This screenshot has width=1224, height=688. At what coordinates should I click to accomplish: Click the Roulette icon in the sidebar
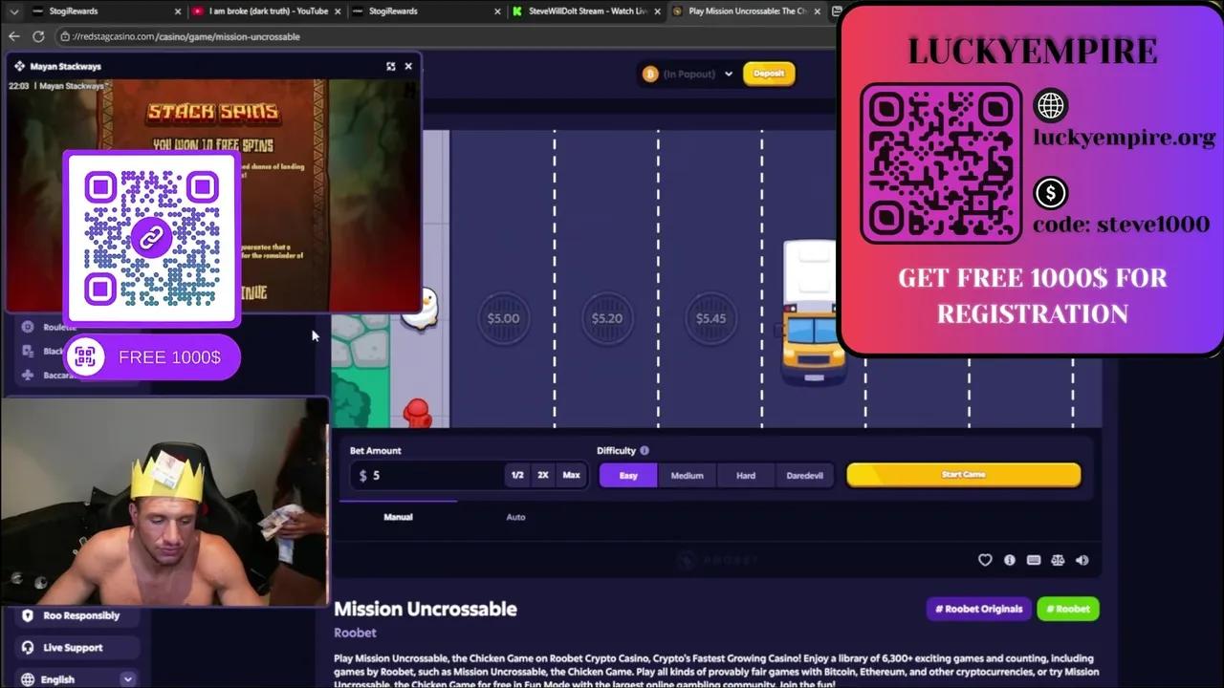[28, 327]
